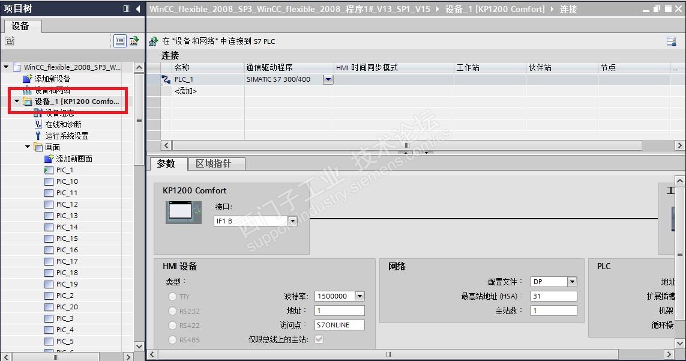Click the 伙伴站 column header
686x361 pixels.
pyautogui.click(x=562, y=67)
